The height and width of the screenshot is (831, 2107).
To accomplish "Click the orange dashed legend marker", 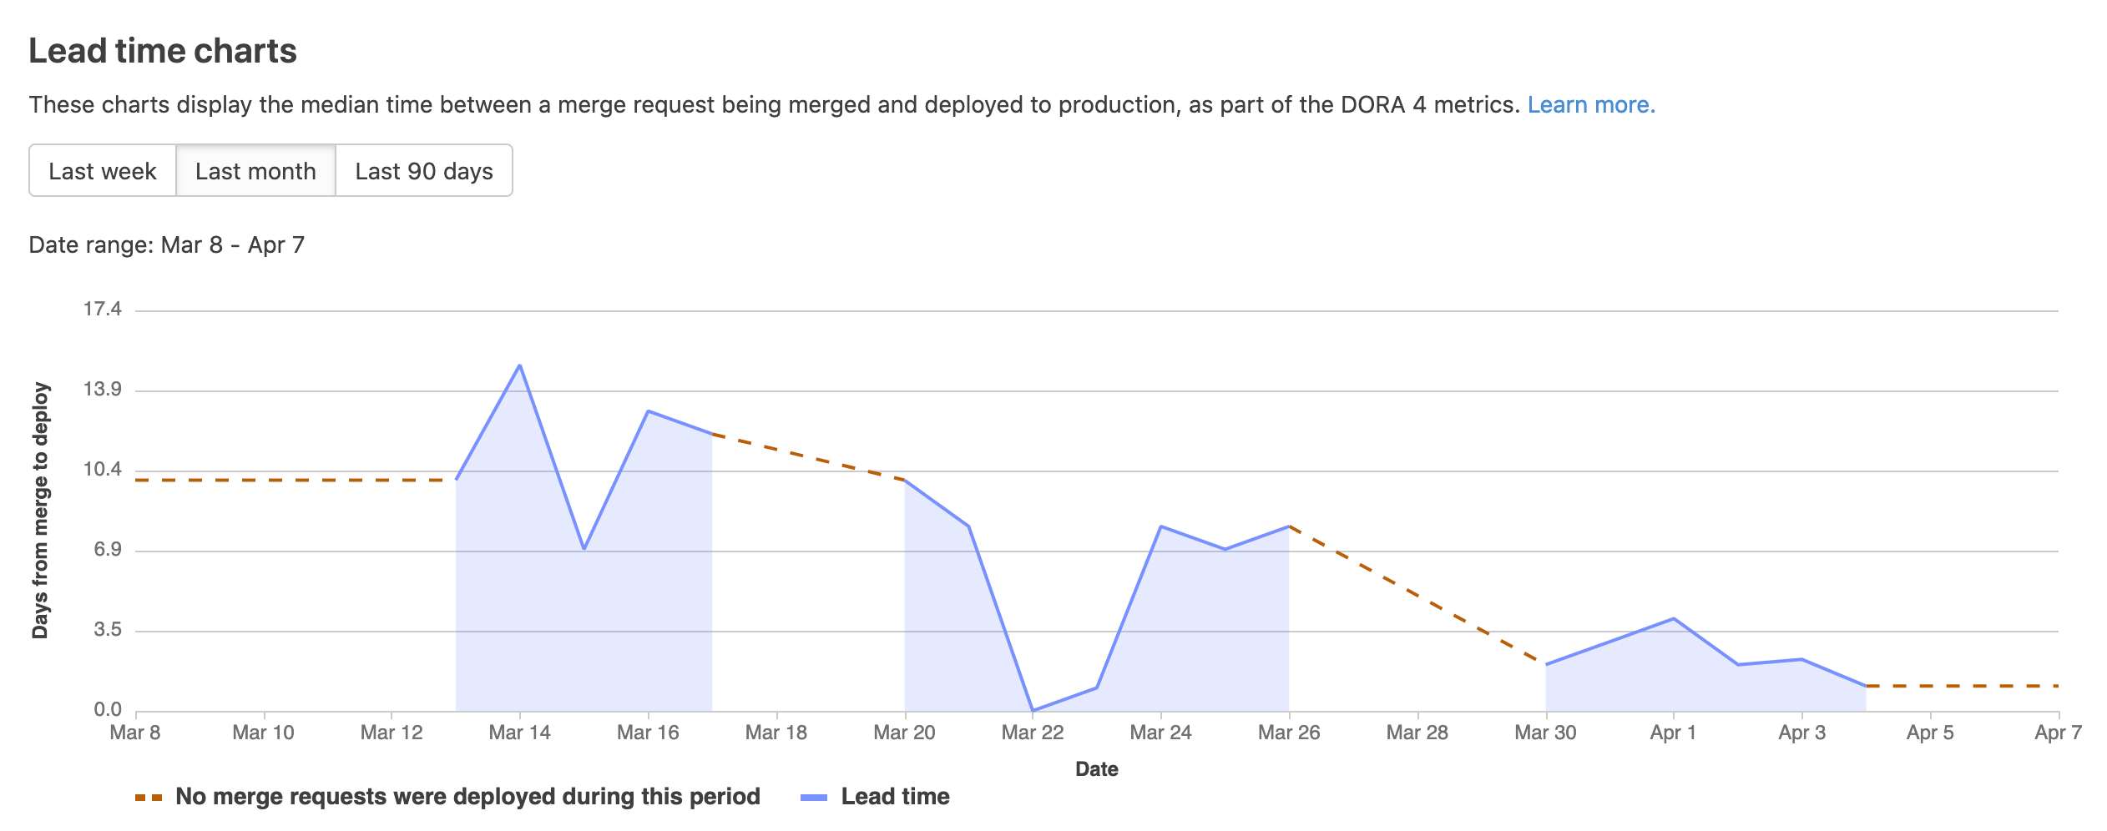I will pyautogui.click(x=149, y=798).
